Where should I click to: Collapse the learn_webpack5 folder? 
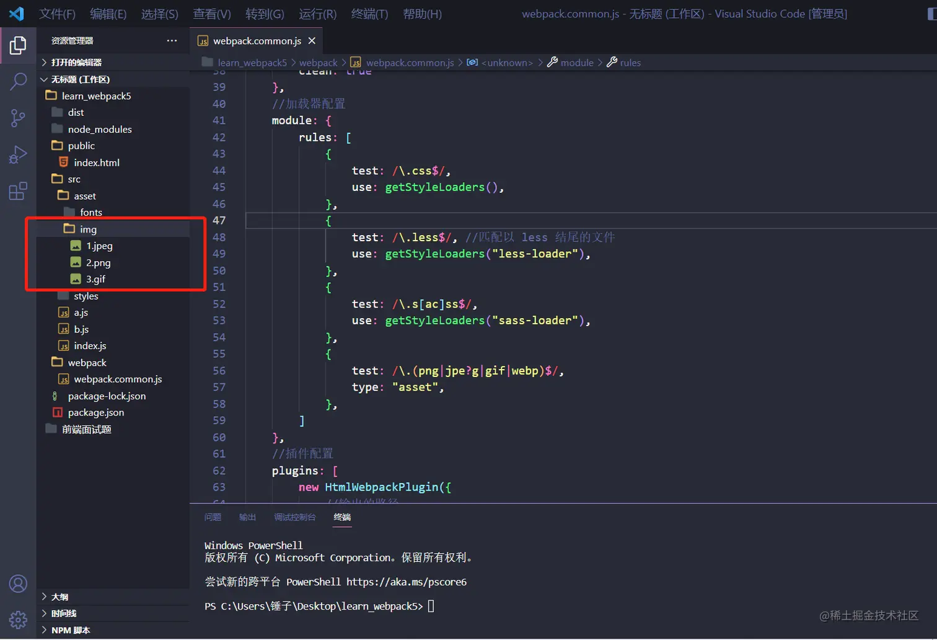point(113,96)
